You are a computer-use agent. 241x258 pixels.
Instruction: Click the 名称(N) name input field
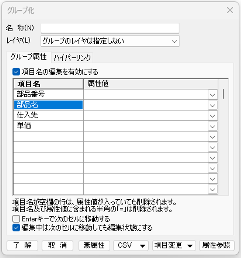pos(110,28)
